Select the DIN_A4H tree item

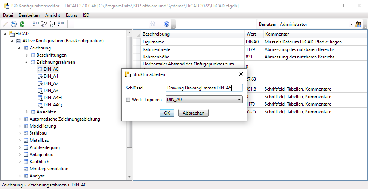(x=53, y=98)
